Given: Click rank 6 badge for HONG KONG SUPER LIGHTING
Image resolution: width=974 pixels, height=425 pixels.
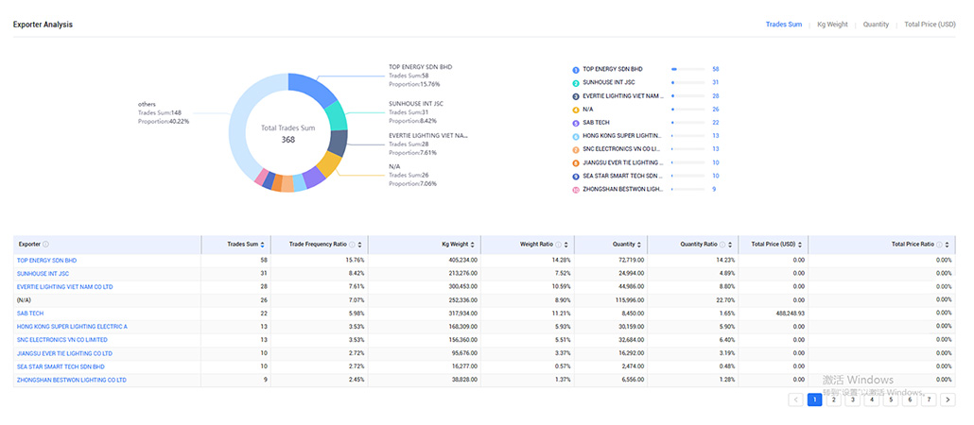Looking at the screenshot, I should 576,136.
